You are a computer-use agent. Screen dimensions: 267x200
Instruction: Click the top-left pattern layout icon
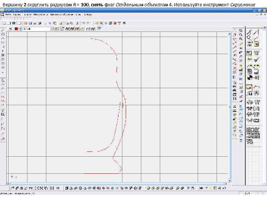(250, 130)
